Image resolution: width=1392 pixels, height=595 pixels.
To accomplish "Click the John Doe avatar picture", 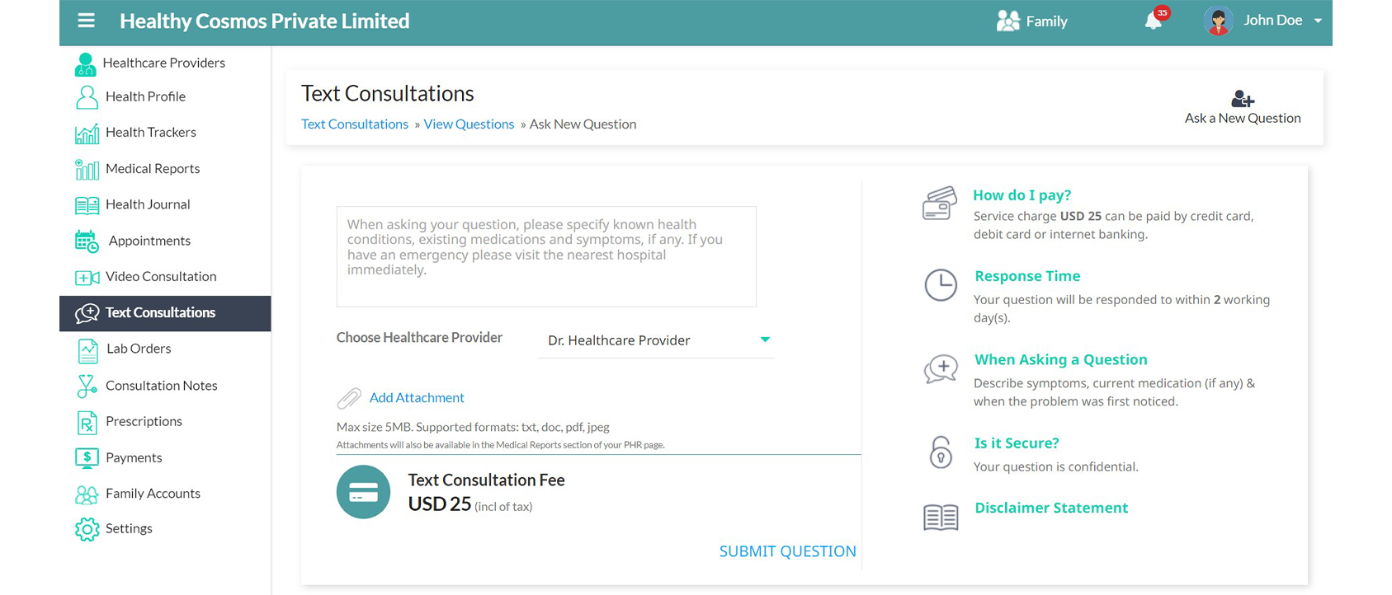I will pos(1218,21).
